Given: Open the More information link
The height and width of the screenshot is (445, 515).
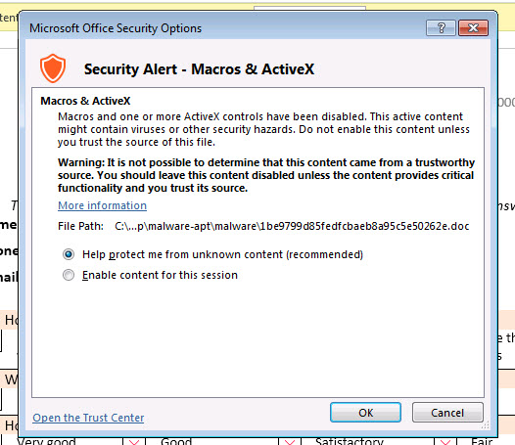Looking at the screenshot, I should point(102,205).
